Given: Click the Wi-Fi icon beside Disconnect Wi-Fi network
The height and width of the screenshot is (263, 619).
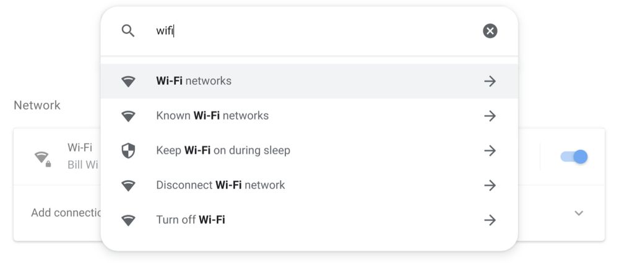Looking at the screenshot, I should tap(128, 185).
